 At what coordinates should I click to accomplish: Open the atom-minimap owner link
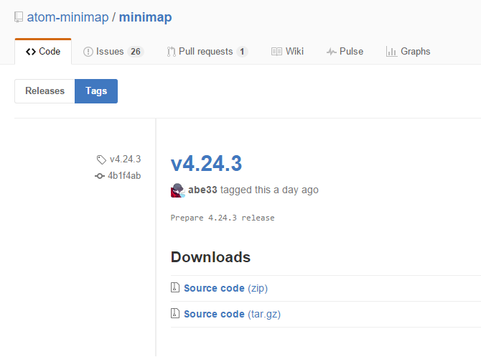pos(67,17)
